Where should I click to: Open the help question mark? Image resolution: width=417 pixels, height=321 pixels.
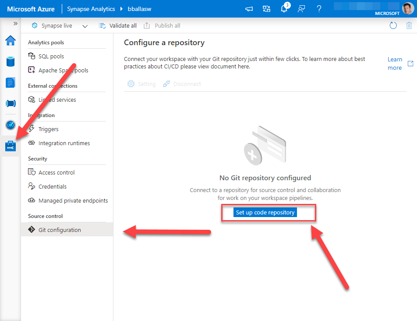point(319,9)
